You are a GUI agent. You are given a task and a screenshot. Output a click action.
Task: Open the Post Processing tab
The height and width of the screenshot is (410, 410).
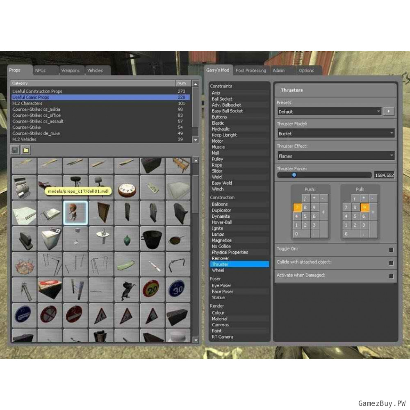pos(251,71)
